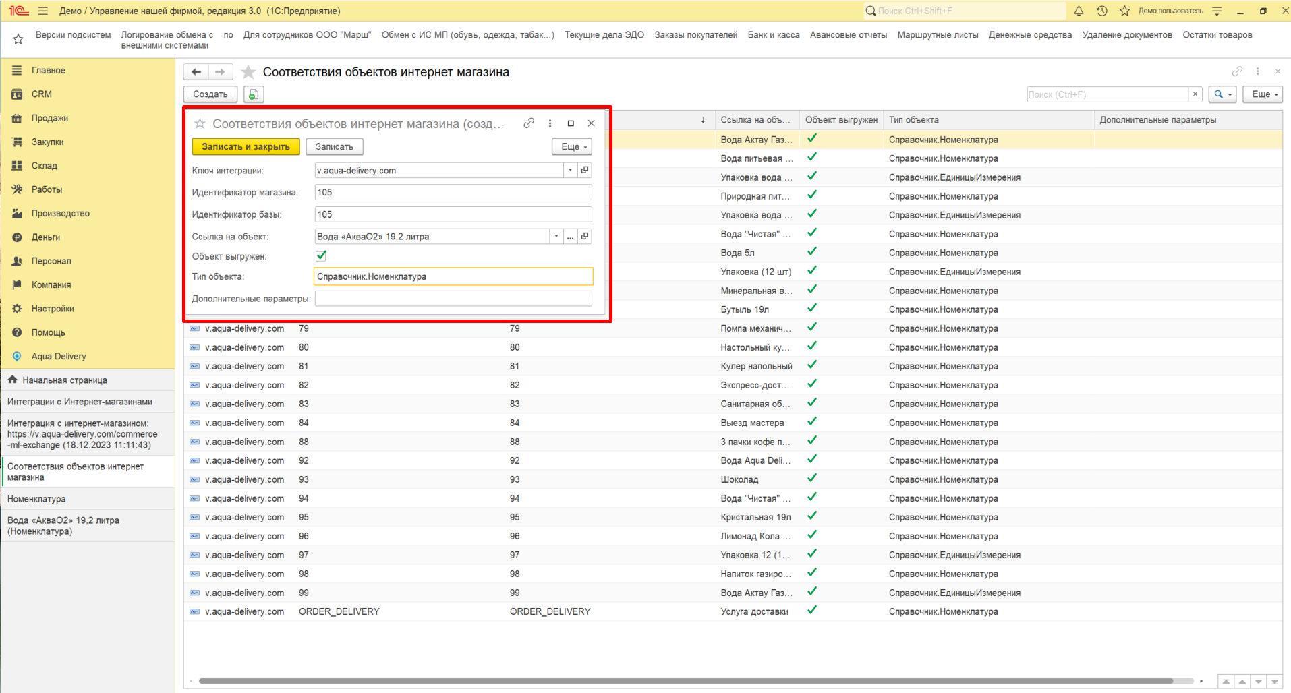Uncheck Объект выгружен checkbox

coord(321,255)
